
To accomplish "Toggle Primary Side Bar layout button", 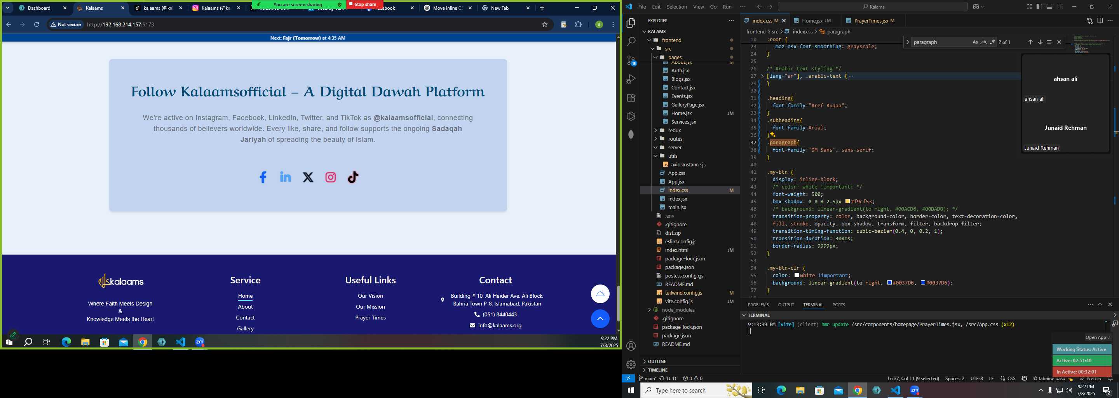I will (x=1039, y=7).
